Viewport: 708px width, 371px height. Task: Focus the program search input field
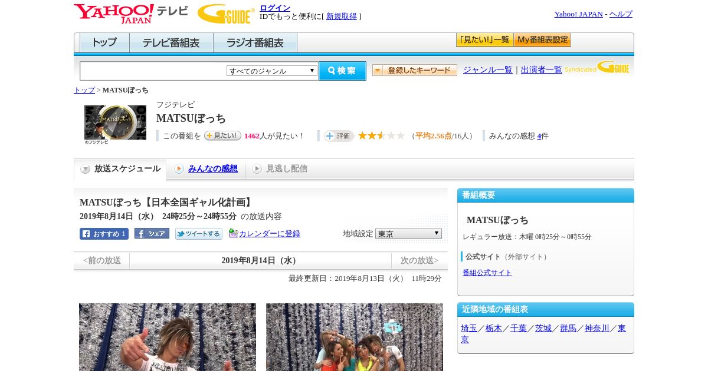(x=153, y=71)
